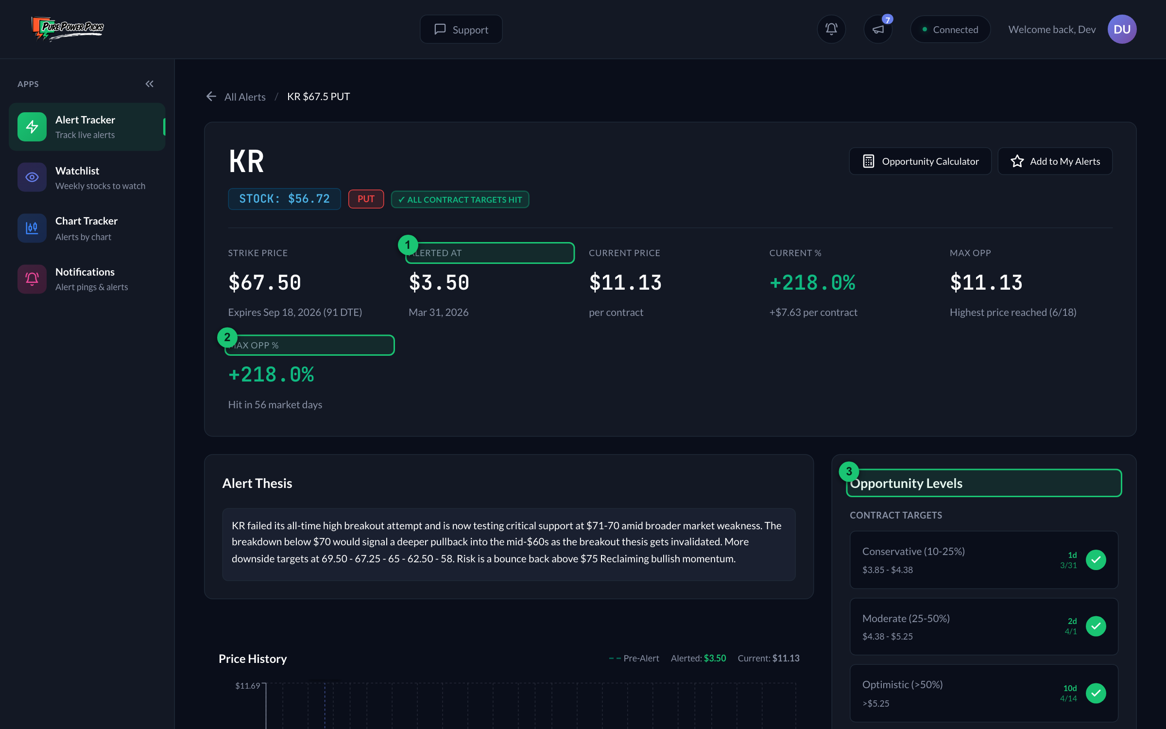This screenshot has width=1166, height=729.
Task: Click the Chart Tracker candlestick icon
Action: click(x=32, y=228)
